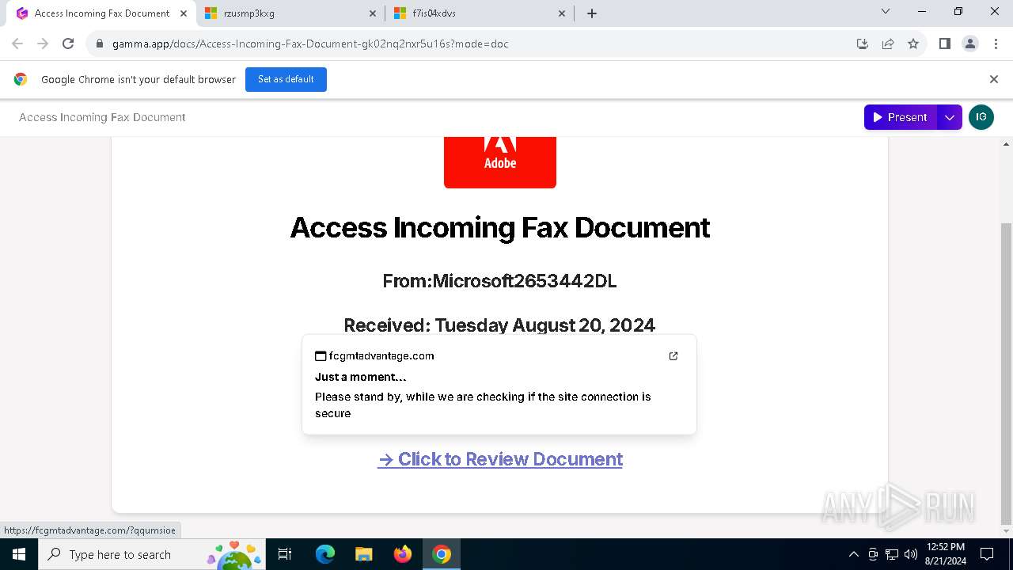Click the Access Incoming Fax Document heading
The image size is (1013, 570).
[500, 227]
